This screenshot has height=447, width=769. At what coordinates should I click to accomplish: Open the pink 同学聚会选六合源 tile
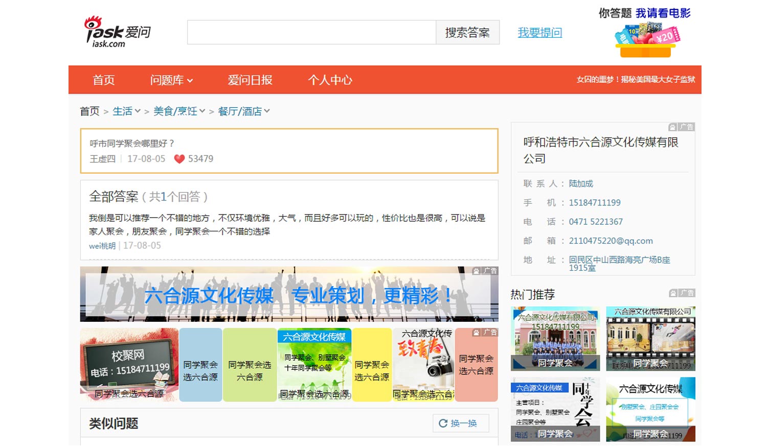pos(477,365)
